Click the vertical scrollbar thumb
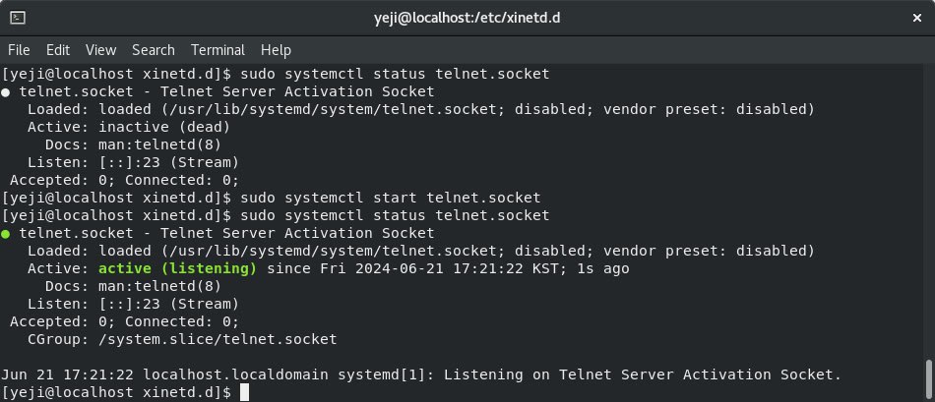This screenshot has height=402, width=935. [x=929, y=380]
